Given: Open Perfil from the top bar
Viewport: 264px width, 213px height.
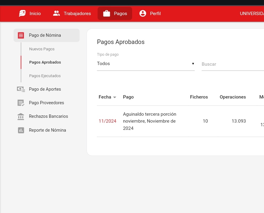Looking at the screenshot, I should [x=150, y=14].
